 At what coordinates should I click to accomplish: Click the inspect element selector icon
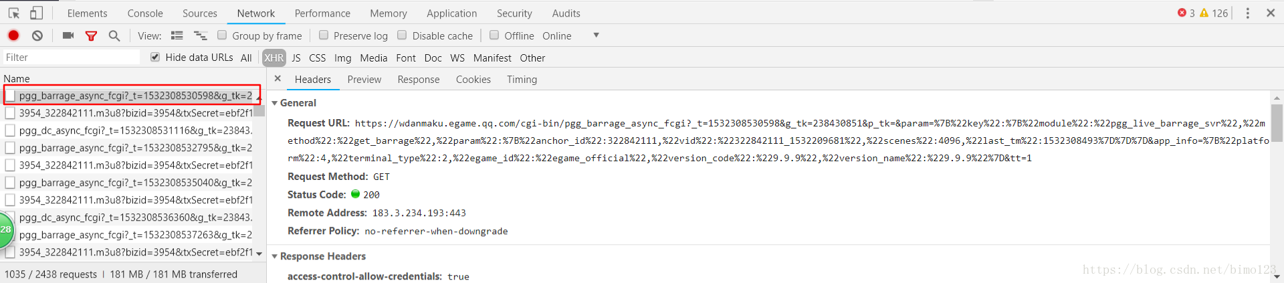click(x=13, y=13)
